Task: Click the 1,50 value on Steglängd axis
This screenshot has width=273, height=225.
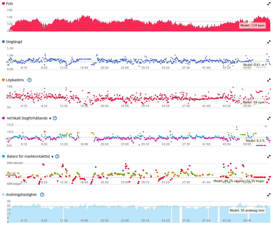Action: (10, 48)
